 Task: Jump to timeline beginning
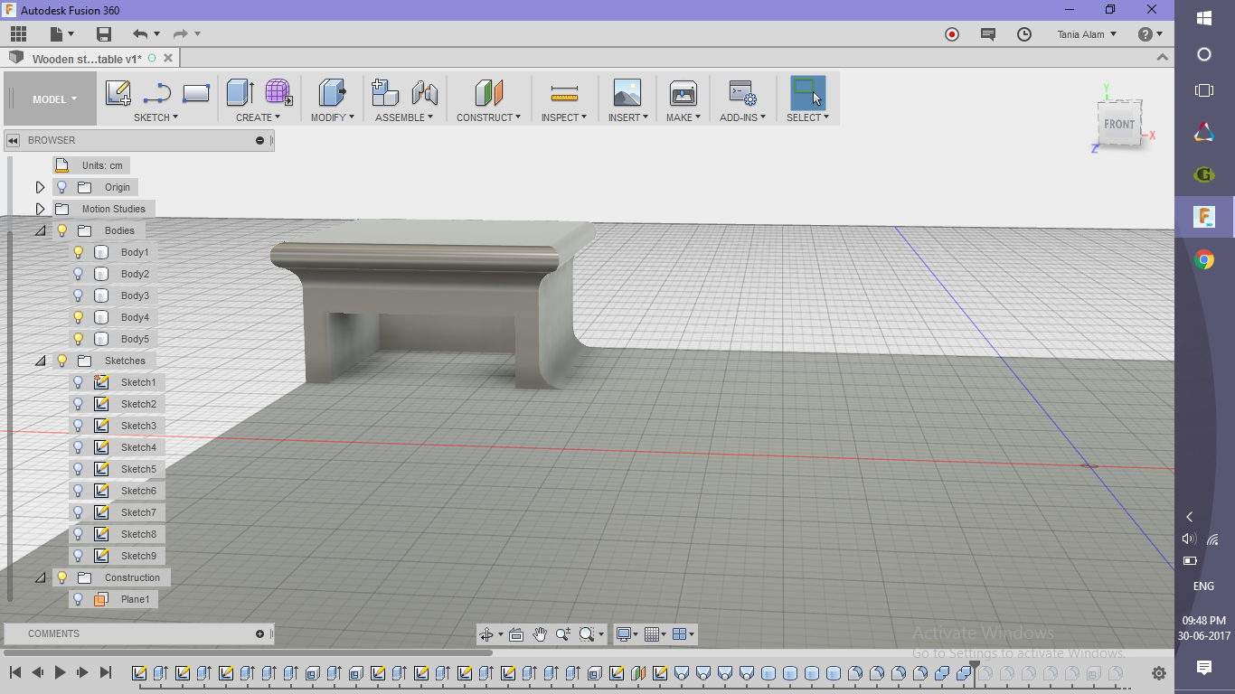(x=15, y=672)
